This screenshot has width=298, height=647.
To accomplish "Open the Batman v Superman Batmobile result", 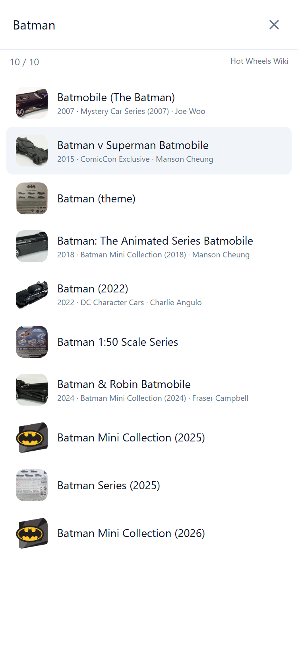I will [x=133, y=145].
